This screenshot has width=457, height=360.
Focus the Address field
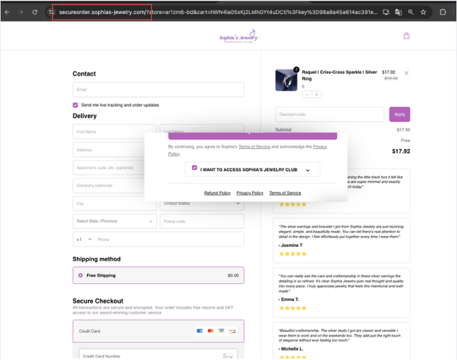(x=109, y=149)
